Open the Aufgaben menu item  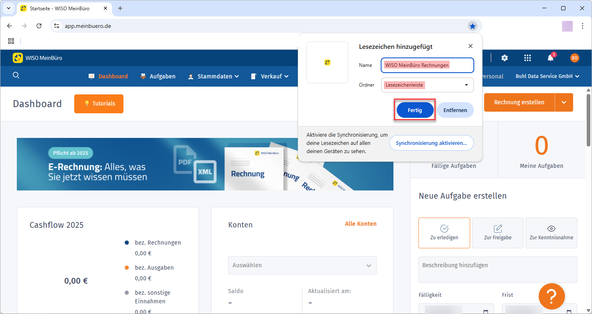158,76
